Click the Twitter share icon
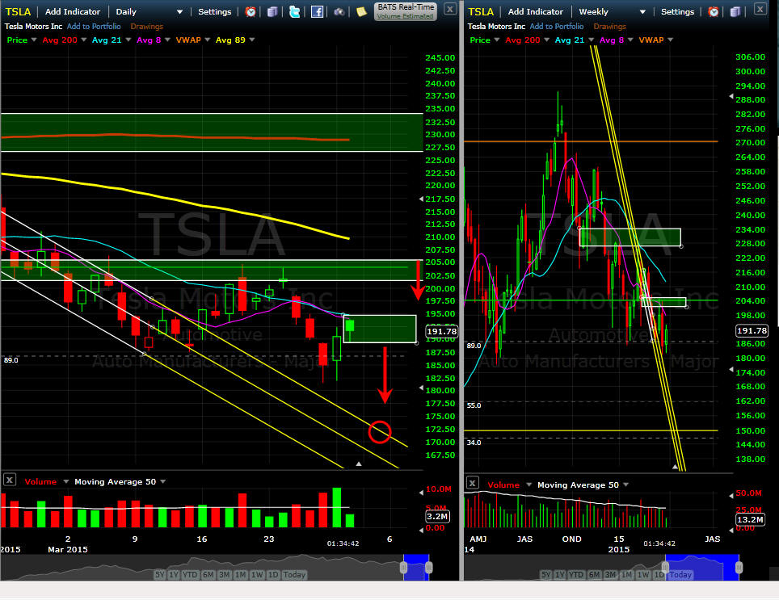The width and height of the screenshot is (779, 600). [x=295, y=11]
